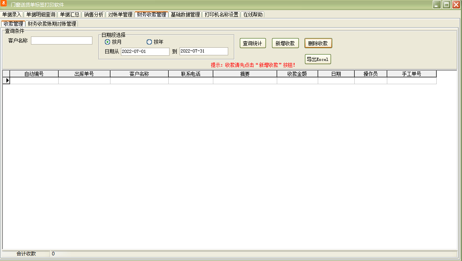Switch to 打印机名称设置 tab

pos(222,14)
